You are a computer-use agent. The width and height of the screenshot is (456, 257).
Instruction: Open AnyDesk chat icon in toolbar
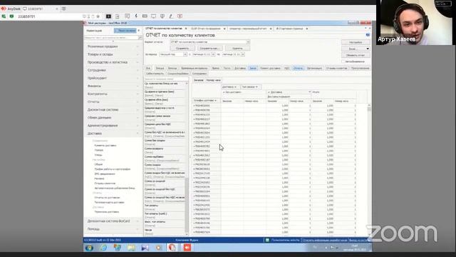click(127, 16)
